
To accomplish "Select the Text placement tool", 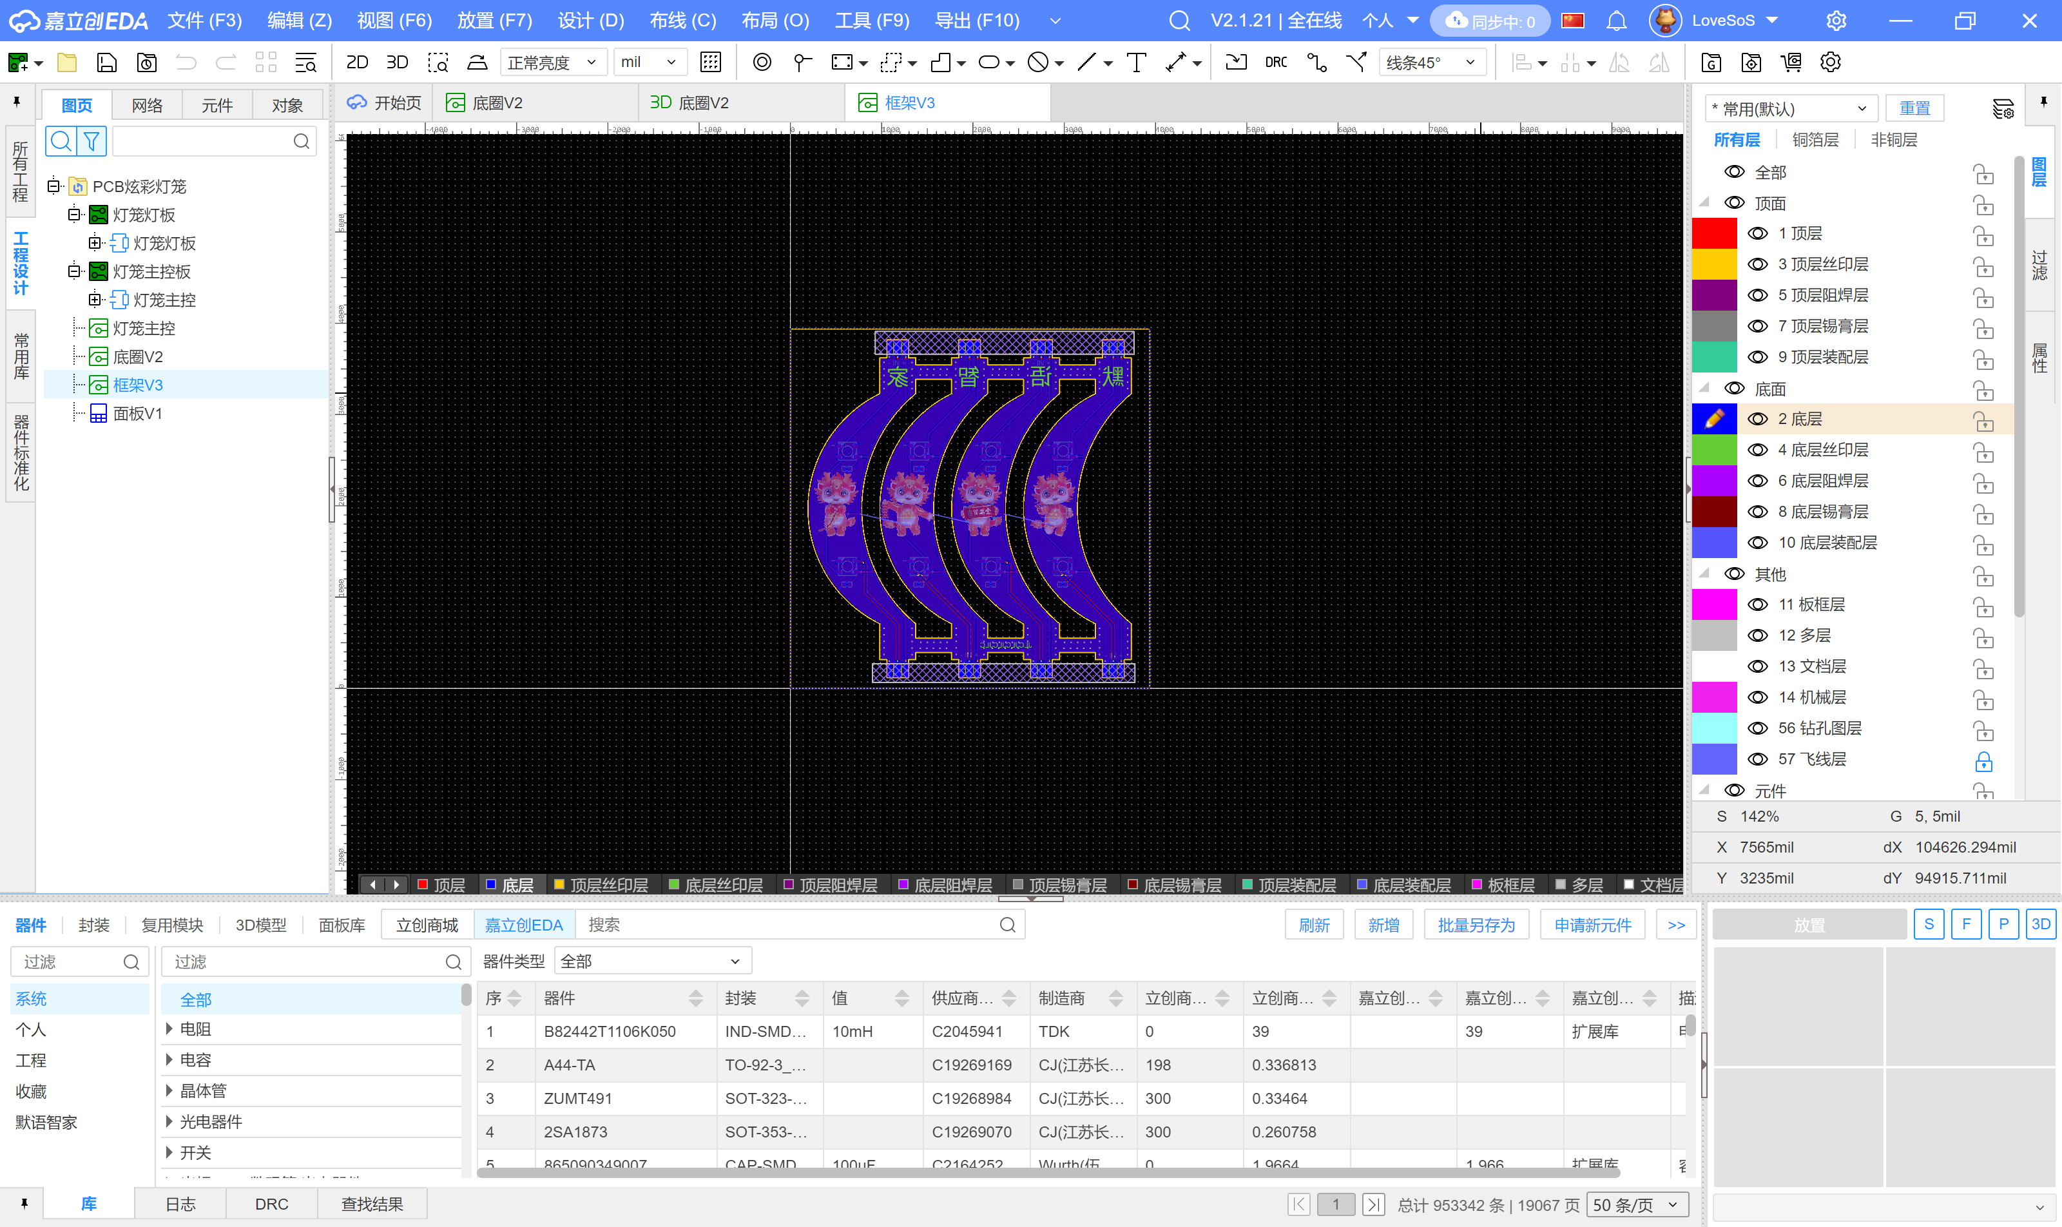I will pos(1136,62).
